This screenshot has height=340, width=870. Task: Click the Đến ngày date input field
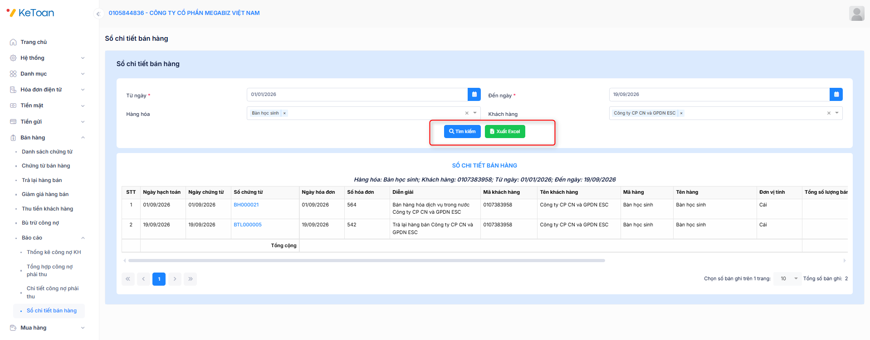pos(719,95)
